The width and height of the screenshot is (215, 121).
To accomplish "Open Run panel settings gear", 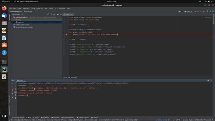I will 208,80.
